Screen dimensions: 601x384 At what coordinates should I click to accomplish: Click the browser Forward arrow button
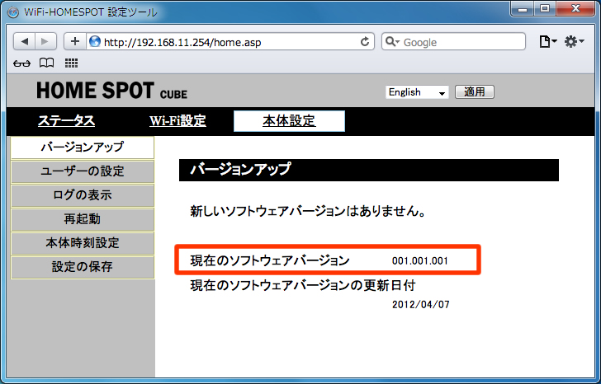(45, 41)
